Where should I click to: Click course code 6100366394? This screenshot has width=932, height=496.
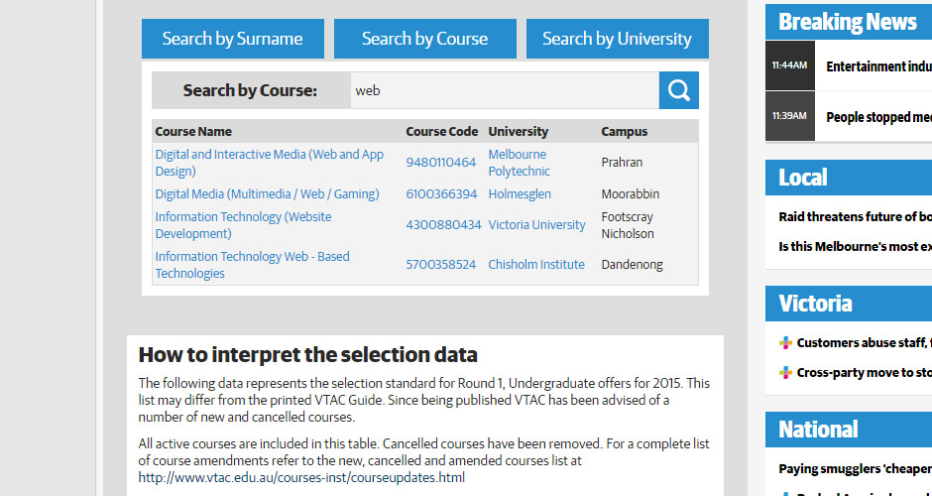click(440, 194)
